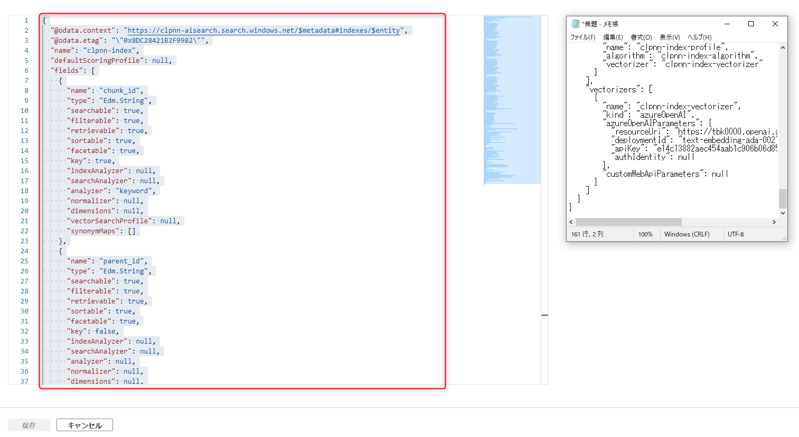The image size is (799, 437).
Task: Maximize the Notepad window
Action: (x=751, y=24)
